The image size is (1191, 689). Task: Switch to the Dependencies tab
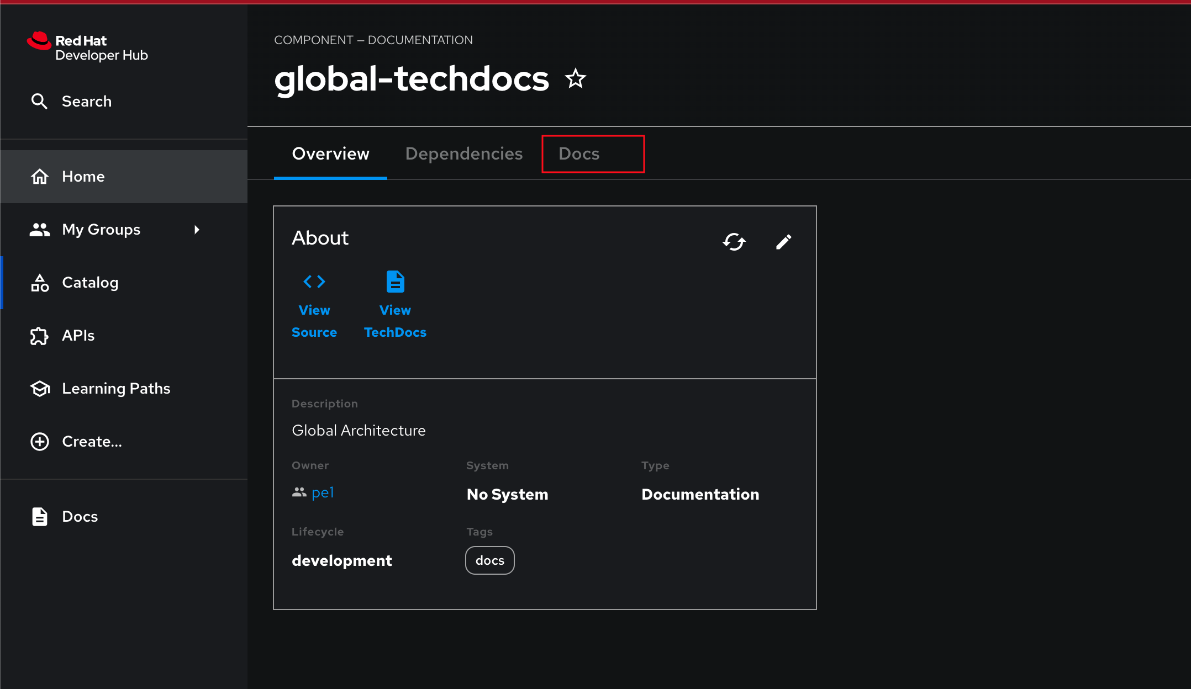tap(464, 153)
